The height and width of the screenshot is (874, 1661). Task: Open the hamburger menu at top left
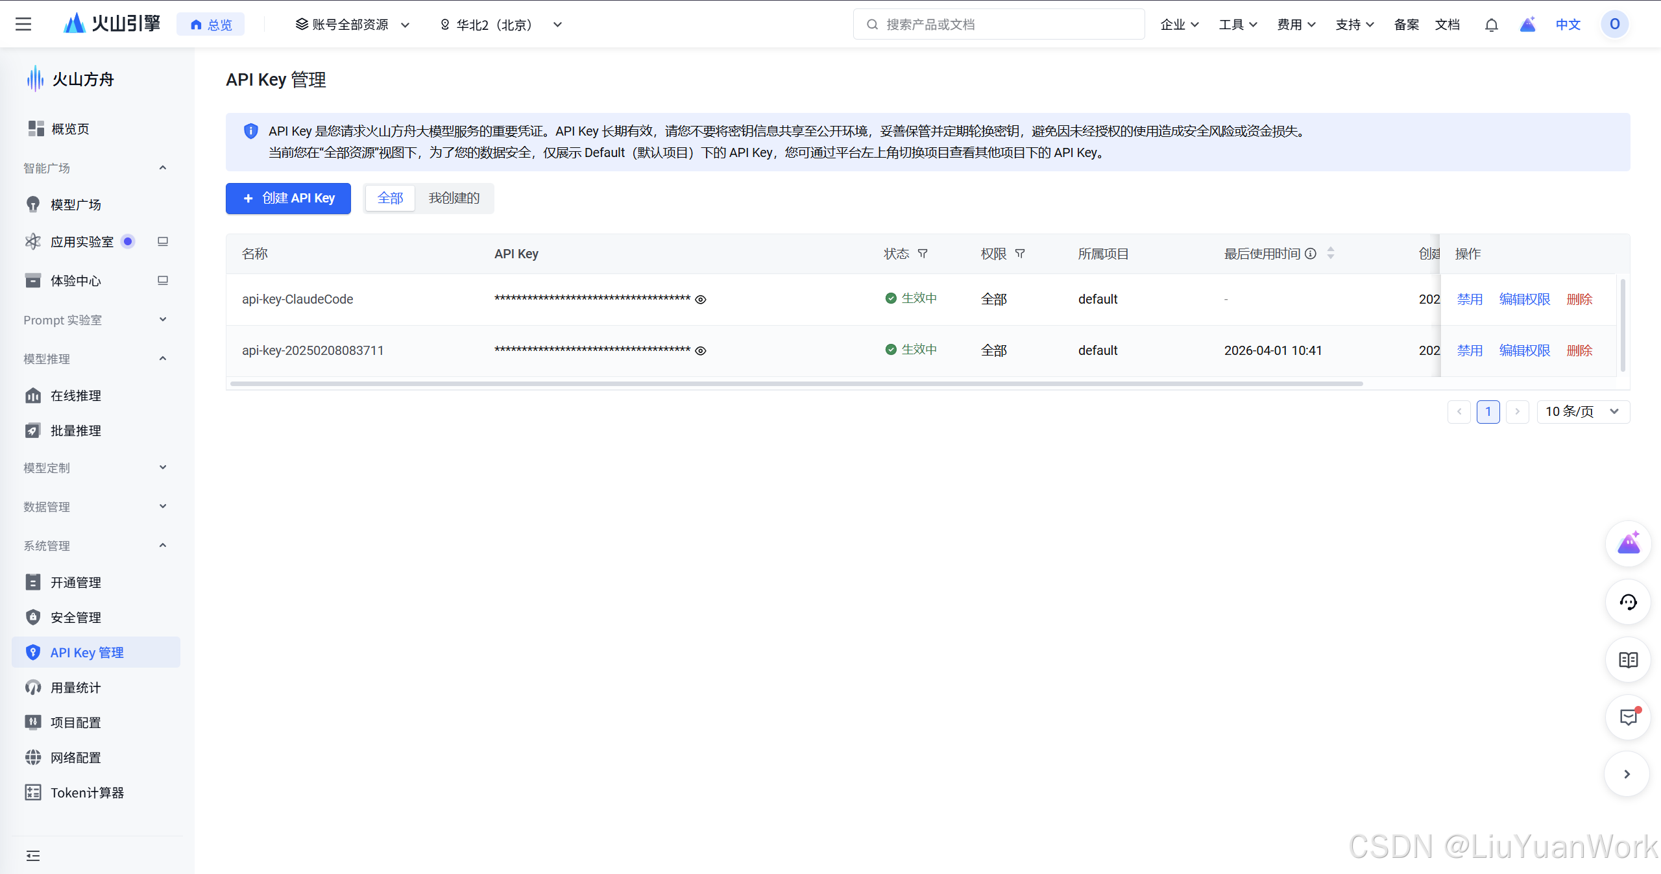pos(23,25)
